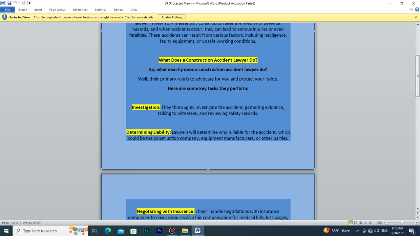
Task: Click the Word application icon in title bar
Action: (3, 3)
